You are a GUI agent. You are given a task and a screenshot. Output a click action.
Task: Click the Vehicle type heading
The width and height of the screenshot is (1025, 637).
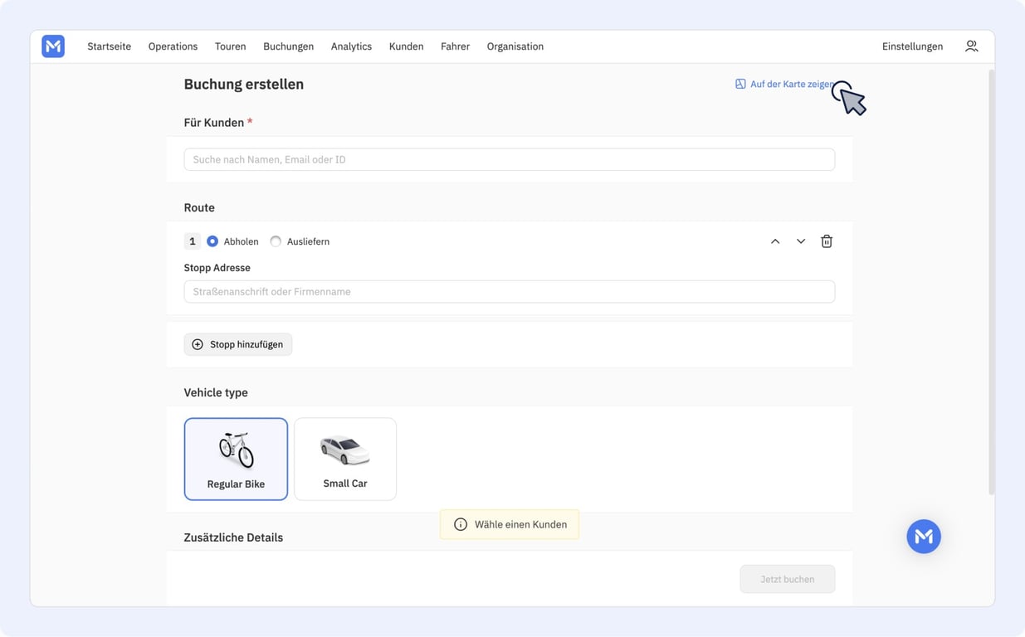(x=216, y=392)
